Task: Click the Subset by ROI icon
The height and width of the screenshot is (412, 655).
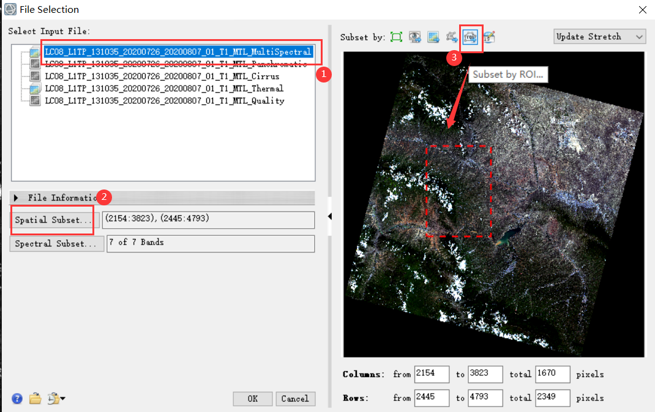Action: tap(470, 37)
